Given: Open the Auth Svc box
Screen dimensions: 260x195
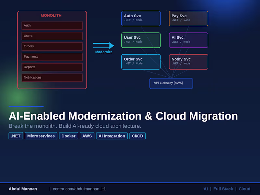Looking at the screenshot, I should click(x=141, y=19).
